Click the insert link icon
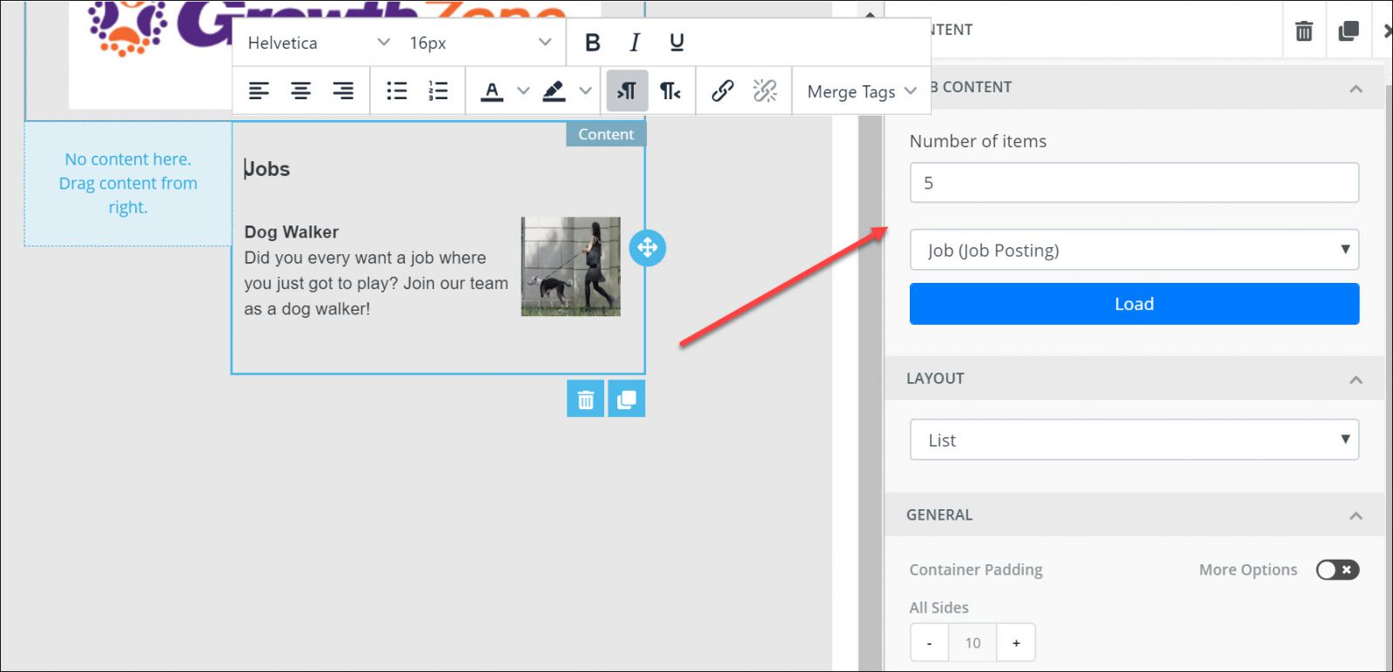1393x672 pixels. click(723, 91)
